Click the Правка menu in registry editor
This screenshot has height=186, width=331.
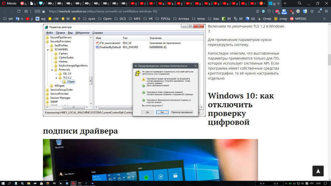point(60,33)
